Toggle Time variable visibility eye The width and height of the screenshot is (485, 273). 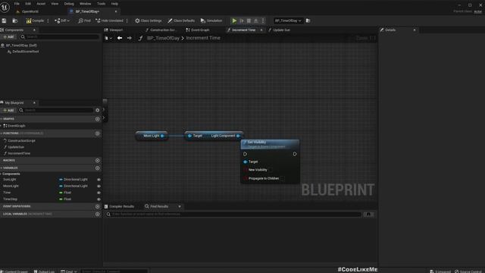(x=99, y=193)
